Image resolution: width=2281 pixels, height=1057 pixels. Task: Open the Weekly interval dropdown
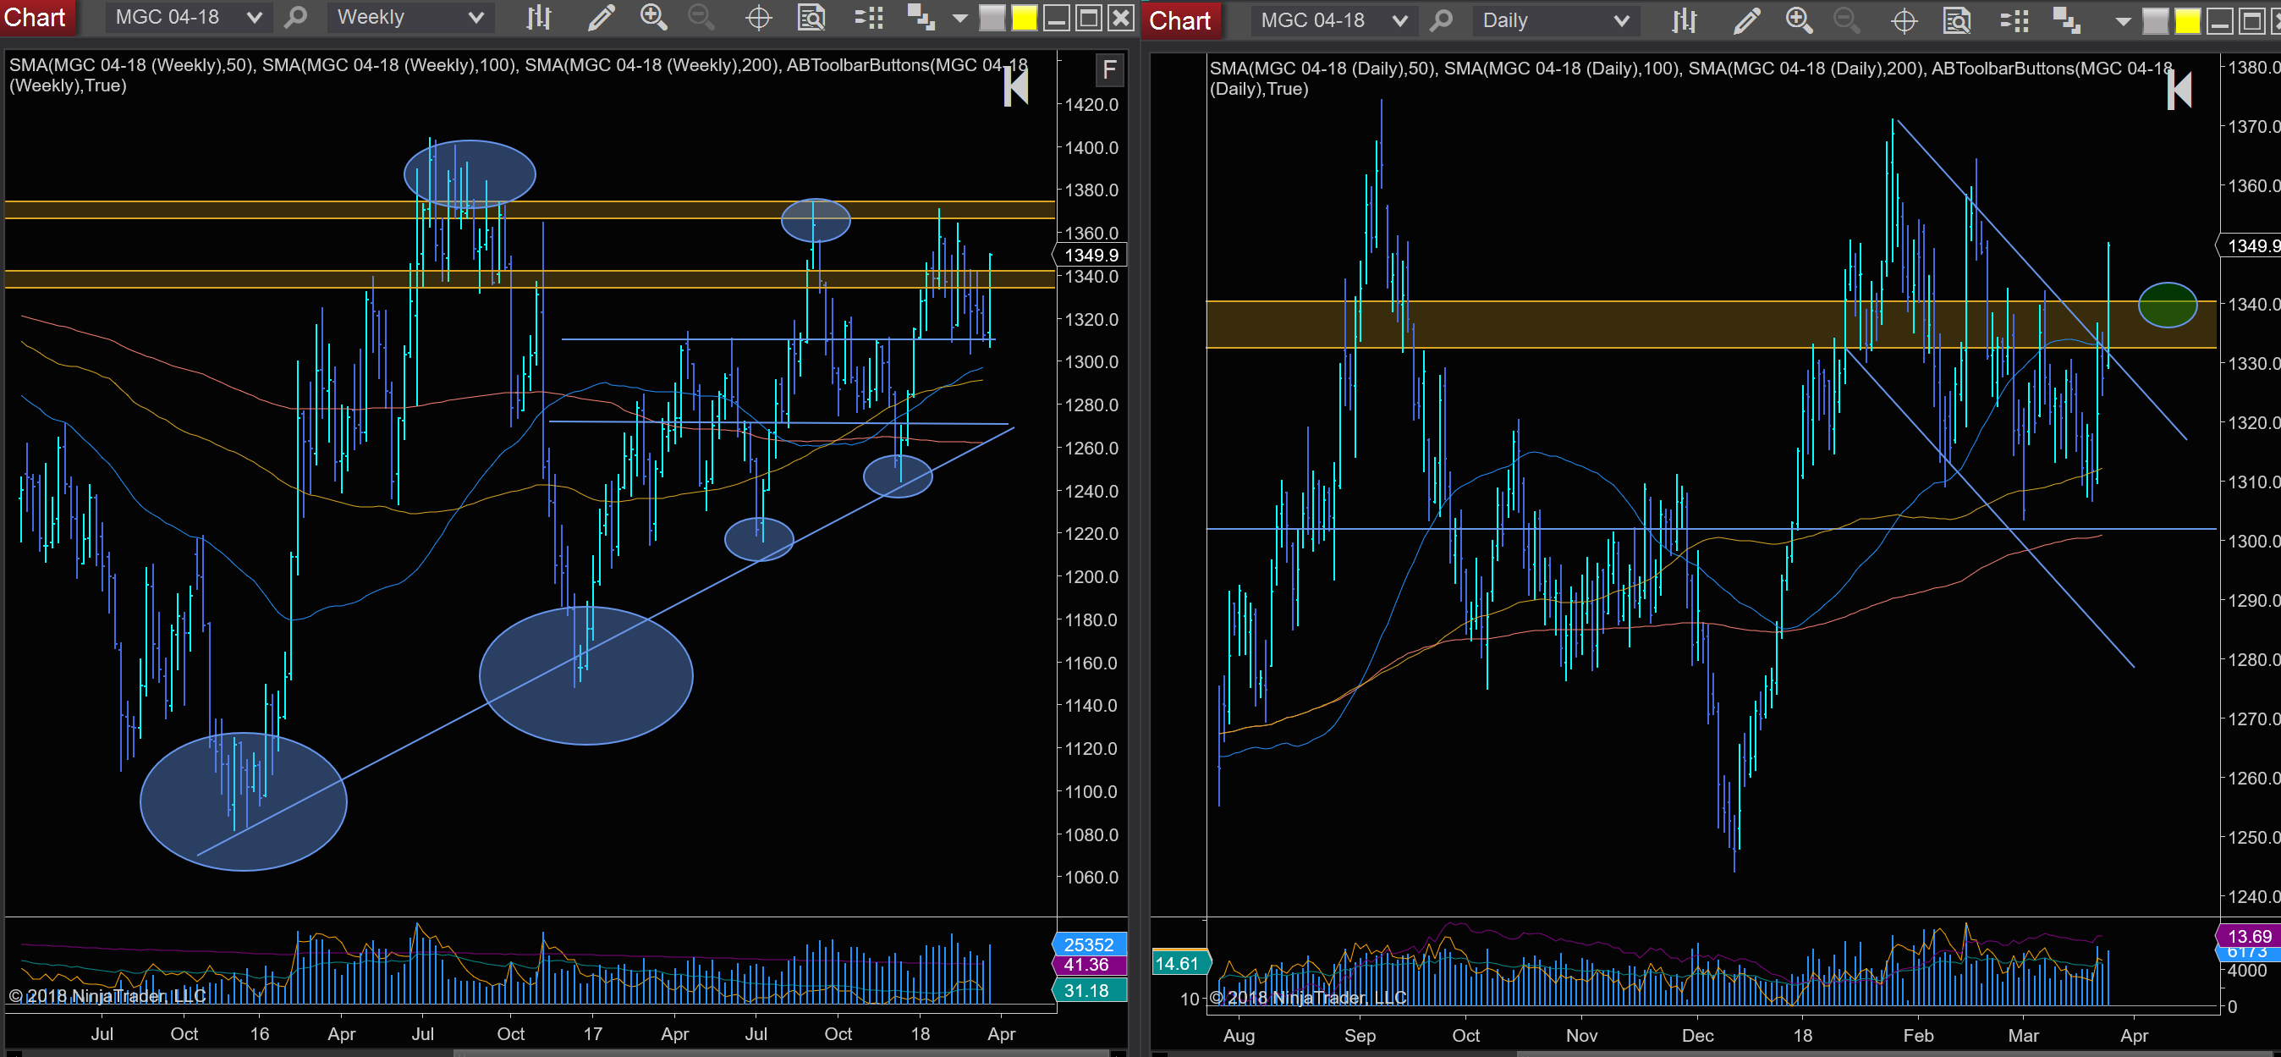[410, 17]
